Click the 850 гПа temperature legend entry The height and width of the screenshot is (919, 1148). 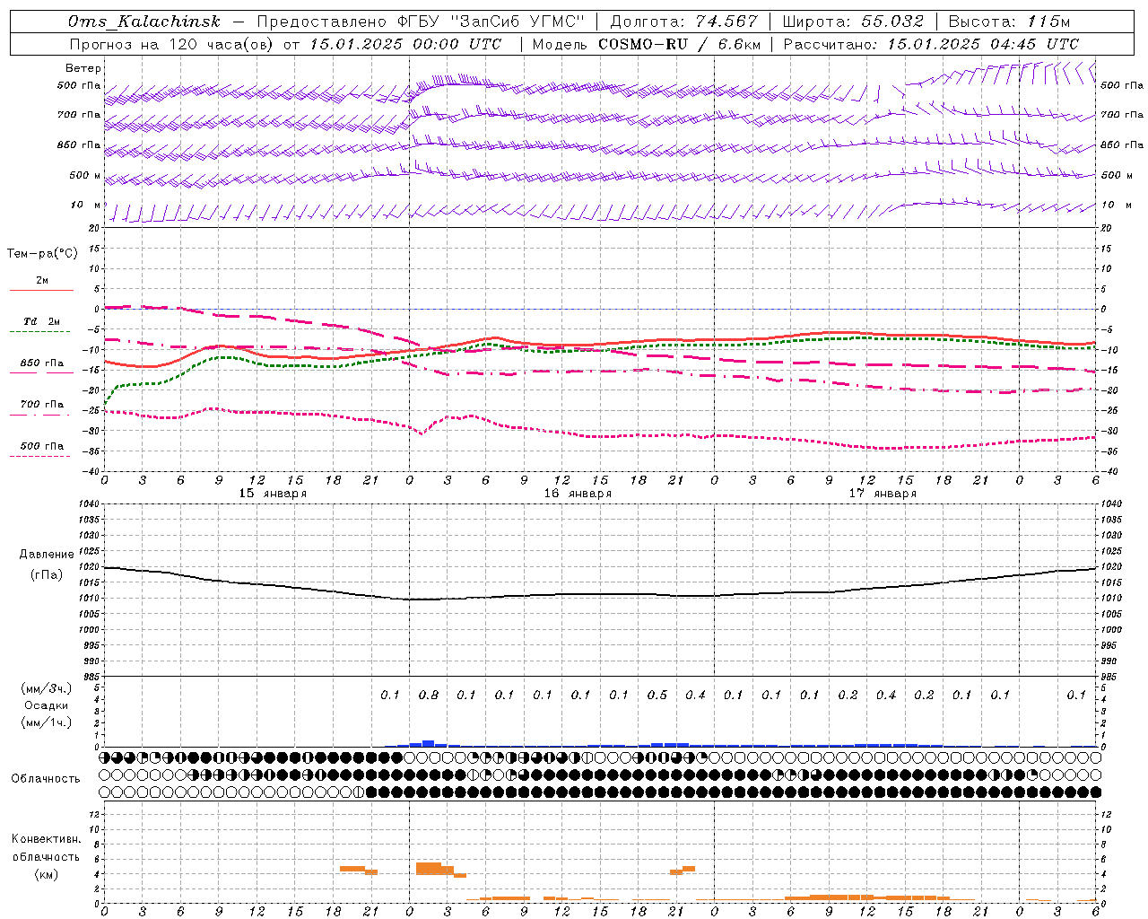tap(42, 363)
